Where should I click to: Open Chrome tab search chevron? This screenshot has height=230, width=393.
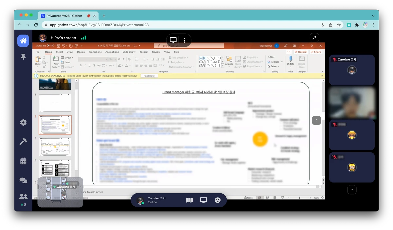point(373,16)
